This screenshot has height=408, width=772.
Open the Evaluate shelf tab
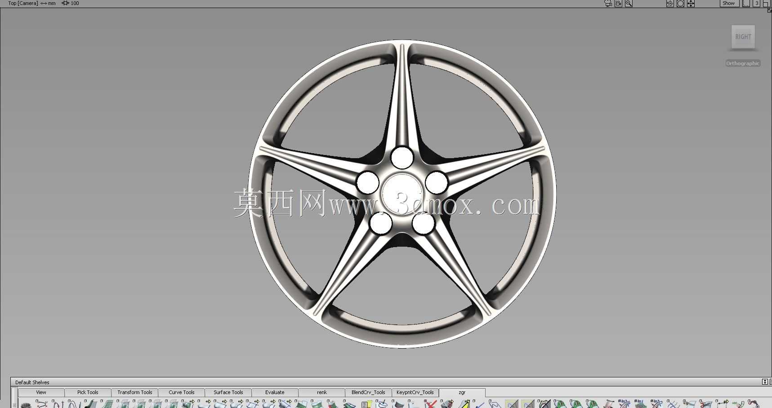275,392
